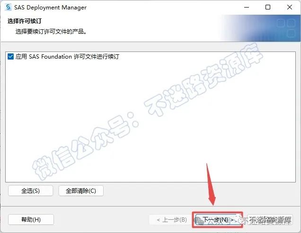
Task: Click the blue squares banner graphic
Action: 286,27
